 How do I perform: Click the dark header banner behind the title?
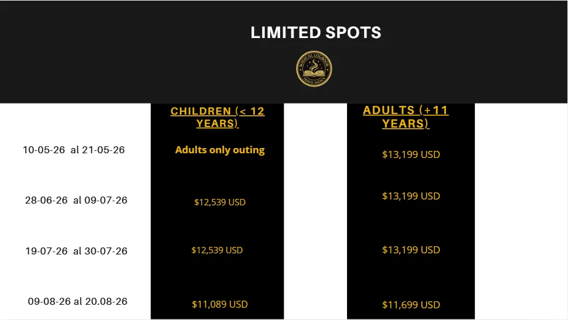pyautogui.click(x=117, y=53)
